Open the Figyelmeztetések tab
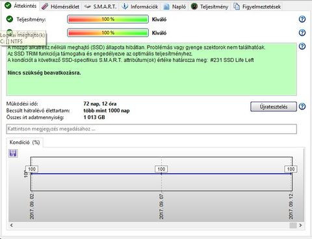Viewport: 312px width, 239px height. coord(257,7)
